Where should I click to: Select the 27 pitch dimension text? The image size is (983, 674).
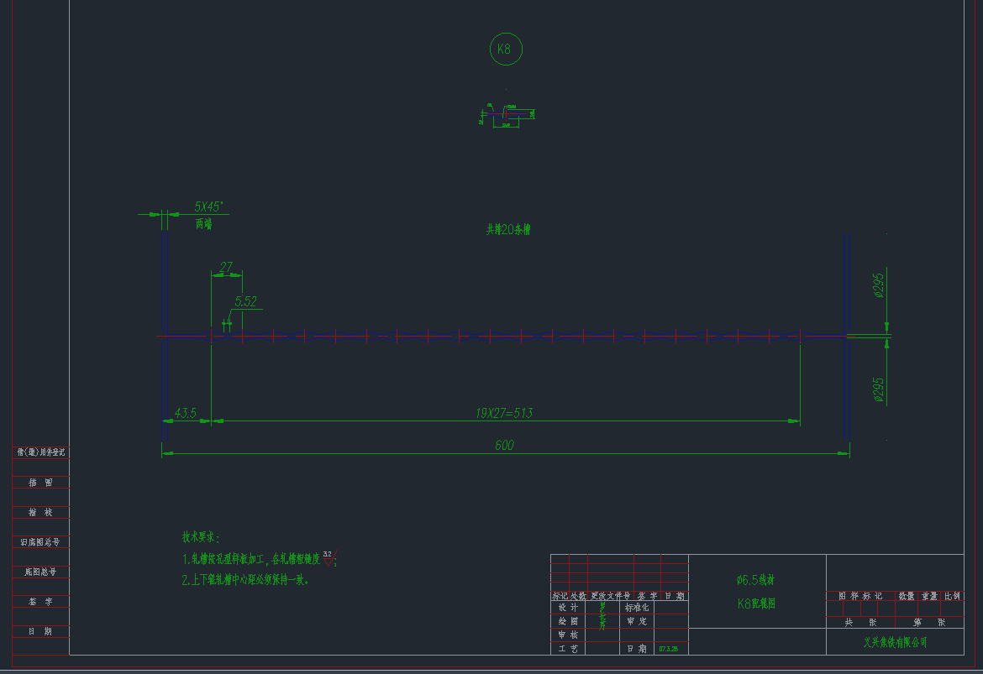(226, 266)
